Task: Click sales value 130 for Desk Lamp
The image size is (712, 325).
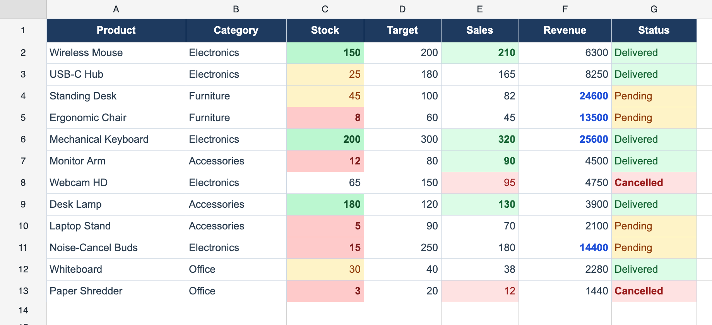Action: [480, 204]
